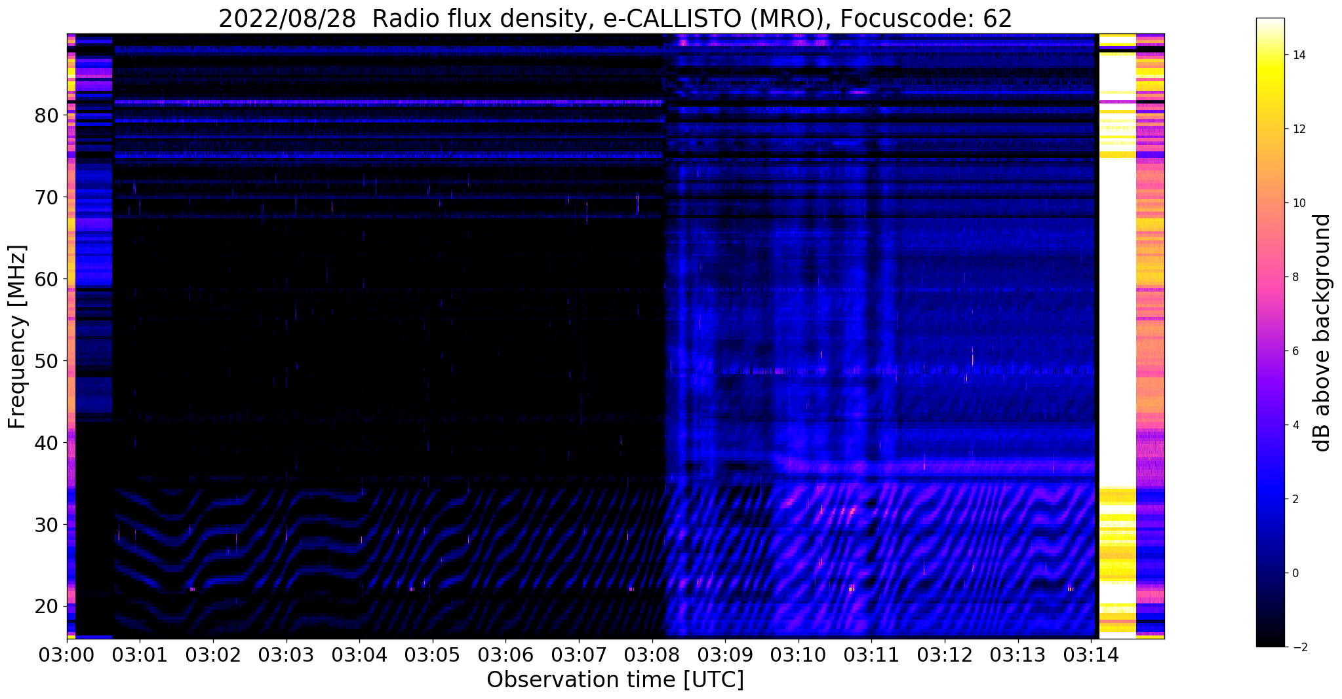Click the colorbar tick value 2

click(x=1295, y=499)
